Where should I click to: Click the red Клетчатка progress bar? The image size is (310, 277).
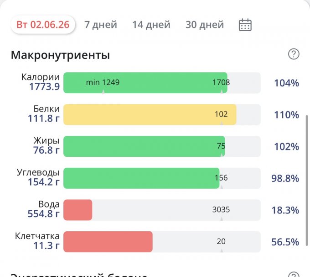point(108,242)
